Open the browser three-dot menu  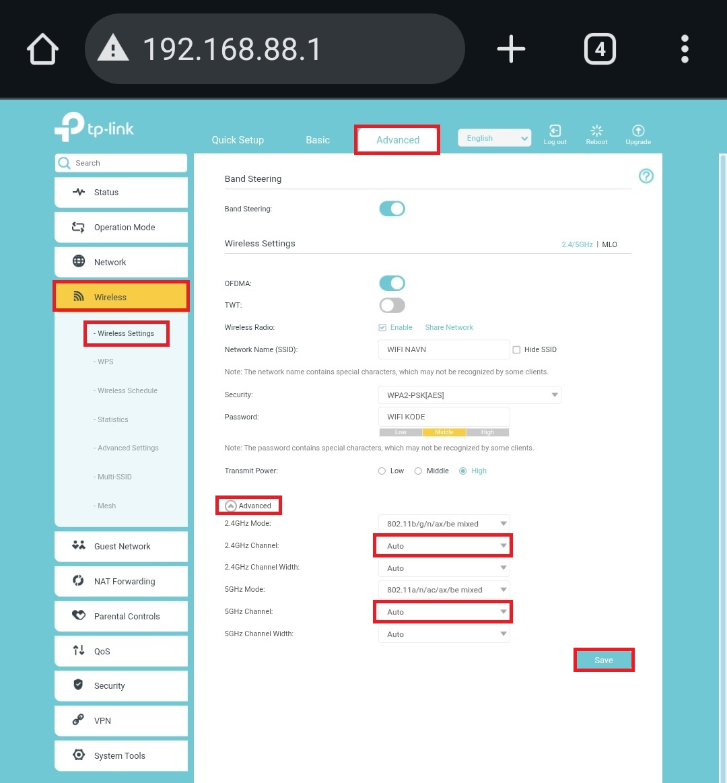click(685, 49)
